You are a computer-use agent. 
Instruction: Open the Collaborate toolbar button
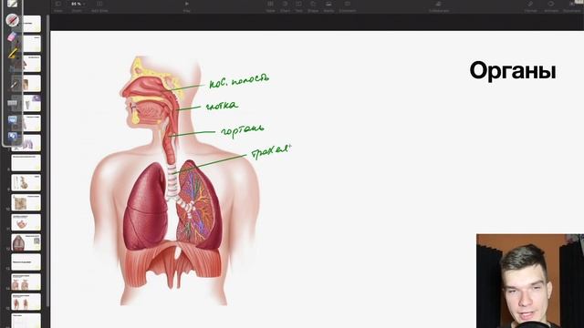438,5
